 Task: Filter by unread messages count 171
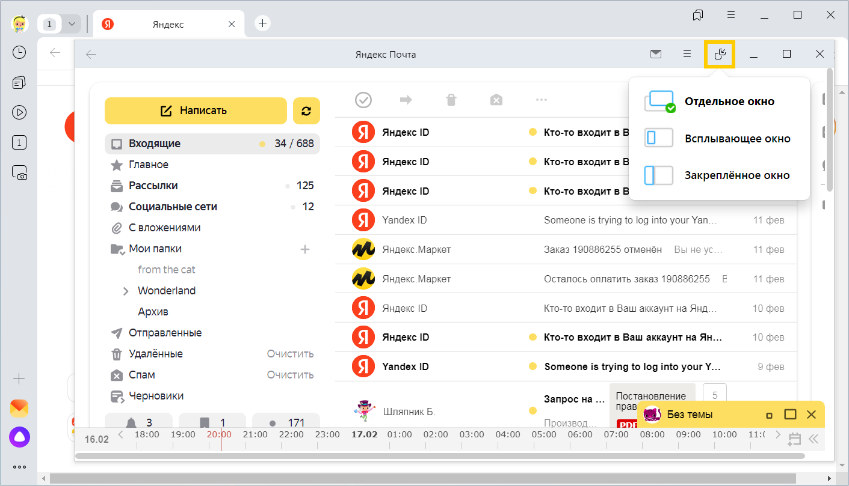point(286,422)
